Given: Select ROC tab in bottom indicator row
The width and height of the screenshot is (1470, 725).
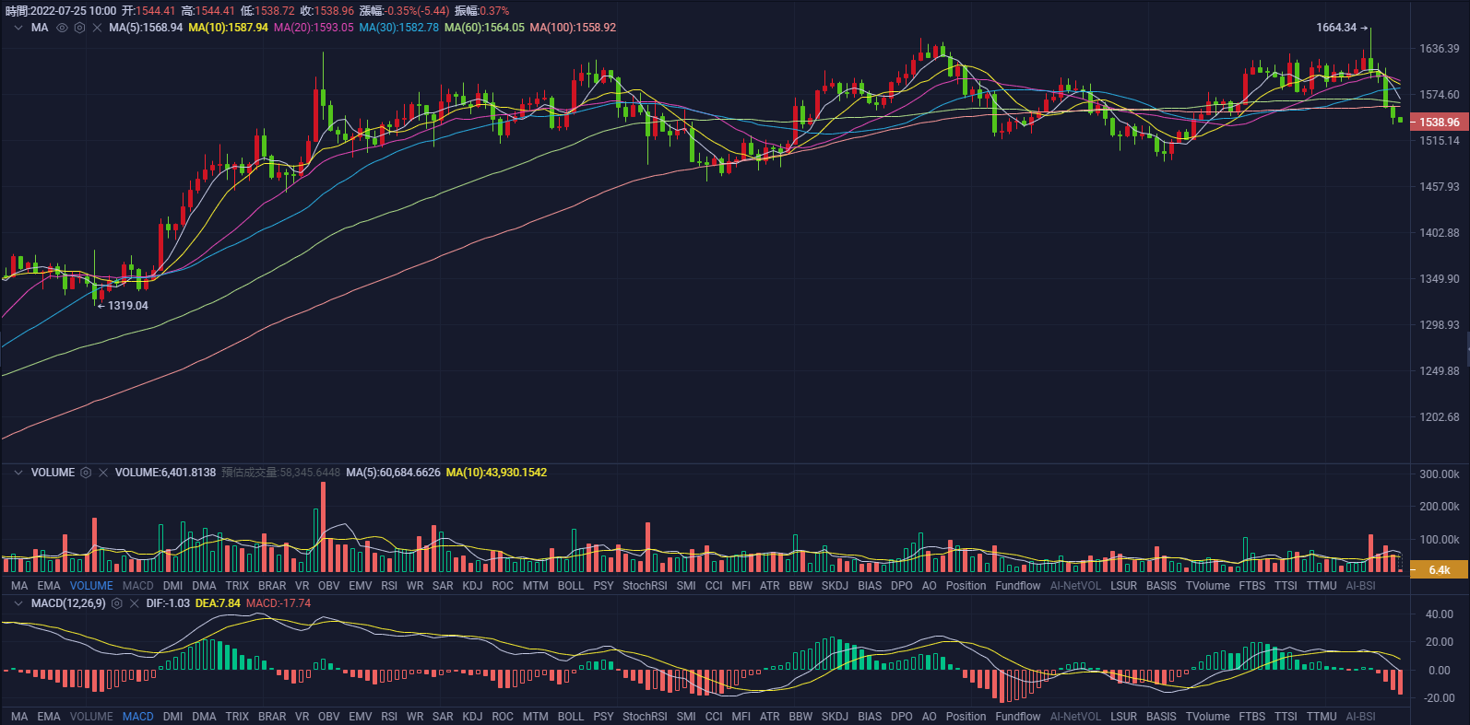Looking at the screenshot, I should coord(503,717).
